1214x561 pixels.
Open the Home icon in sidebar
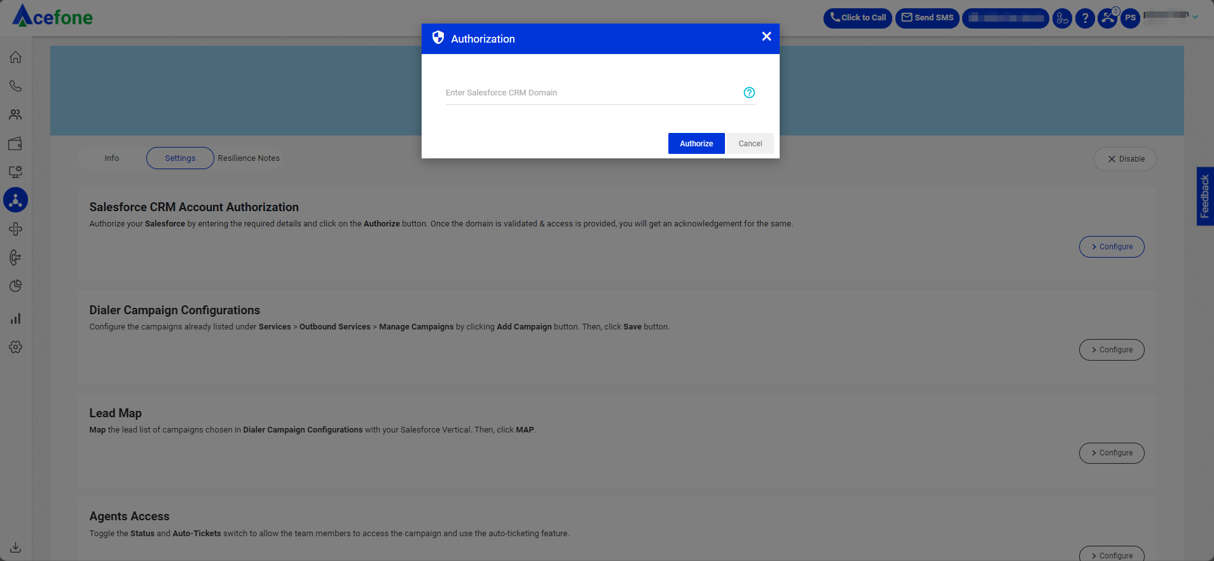tap(16, 57)
